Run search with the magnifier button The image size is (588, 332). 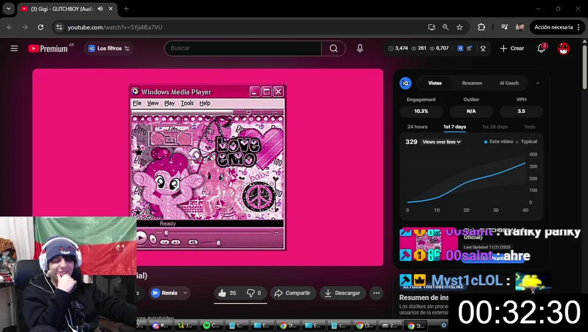(333, 48)
